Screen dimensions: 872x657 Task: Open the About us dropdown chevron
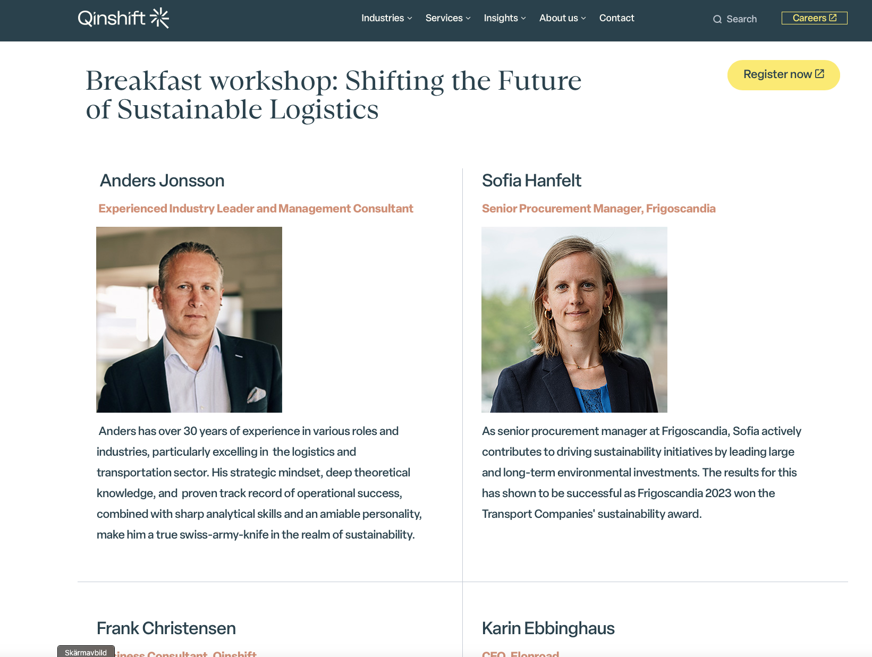[x=583, y=18]
